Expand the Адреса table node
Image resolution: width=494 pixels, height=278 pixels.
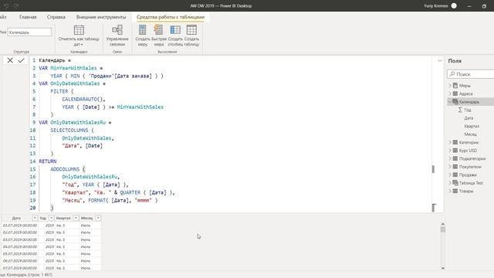tap(450, 93)
